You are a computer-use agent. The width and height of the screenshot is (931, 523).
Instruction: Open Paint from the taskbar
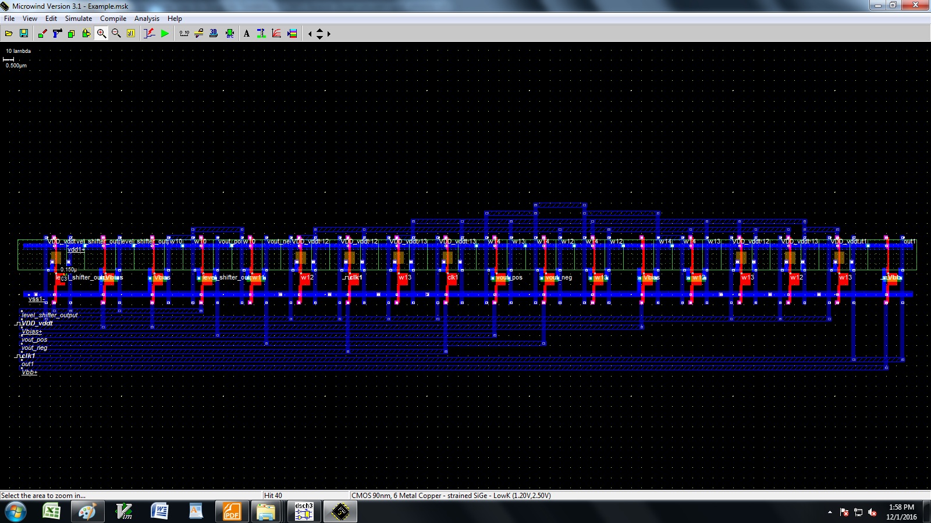pyautogui.click(x=88, y=512)
